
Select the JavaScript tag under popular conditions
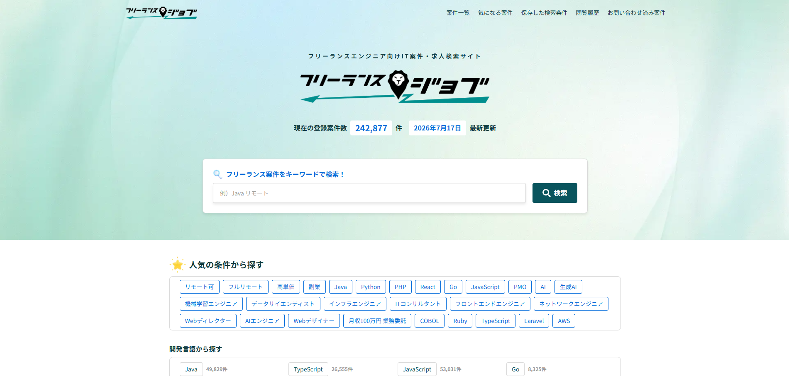click(x=486, y=287)
